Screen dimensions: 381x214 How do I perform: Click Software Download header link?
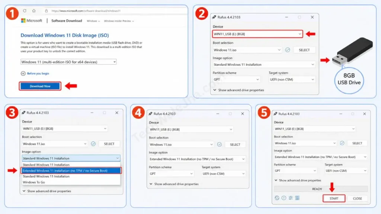tap(67, 21)
